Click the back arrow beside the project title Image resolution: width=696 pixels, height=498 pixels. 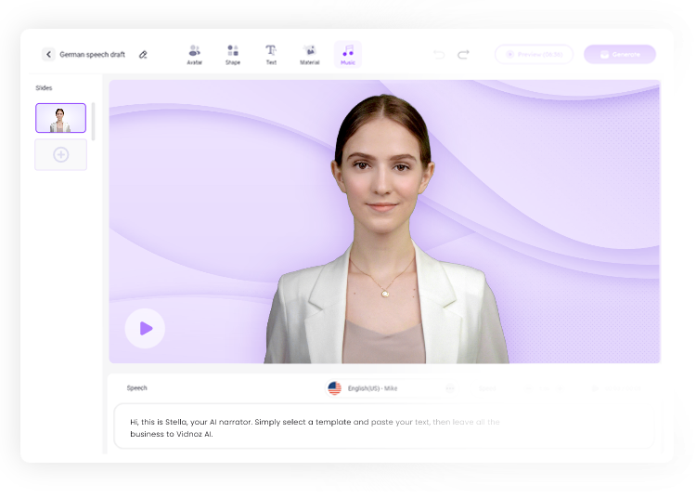point(49,55)
